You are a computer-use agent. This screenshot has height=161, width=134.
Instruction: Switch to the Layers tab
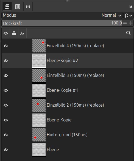pos(7,7)
